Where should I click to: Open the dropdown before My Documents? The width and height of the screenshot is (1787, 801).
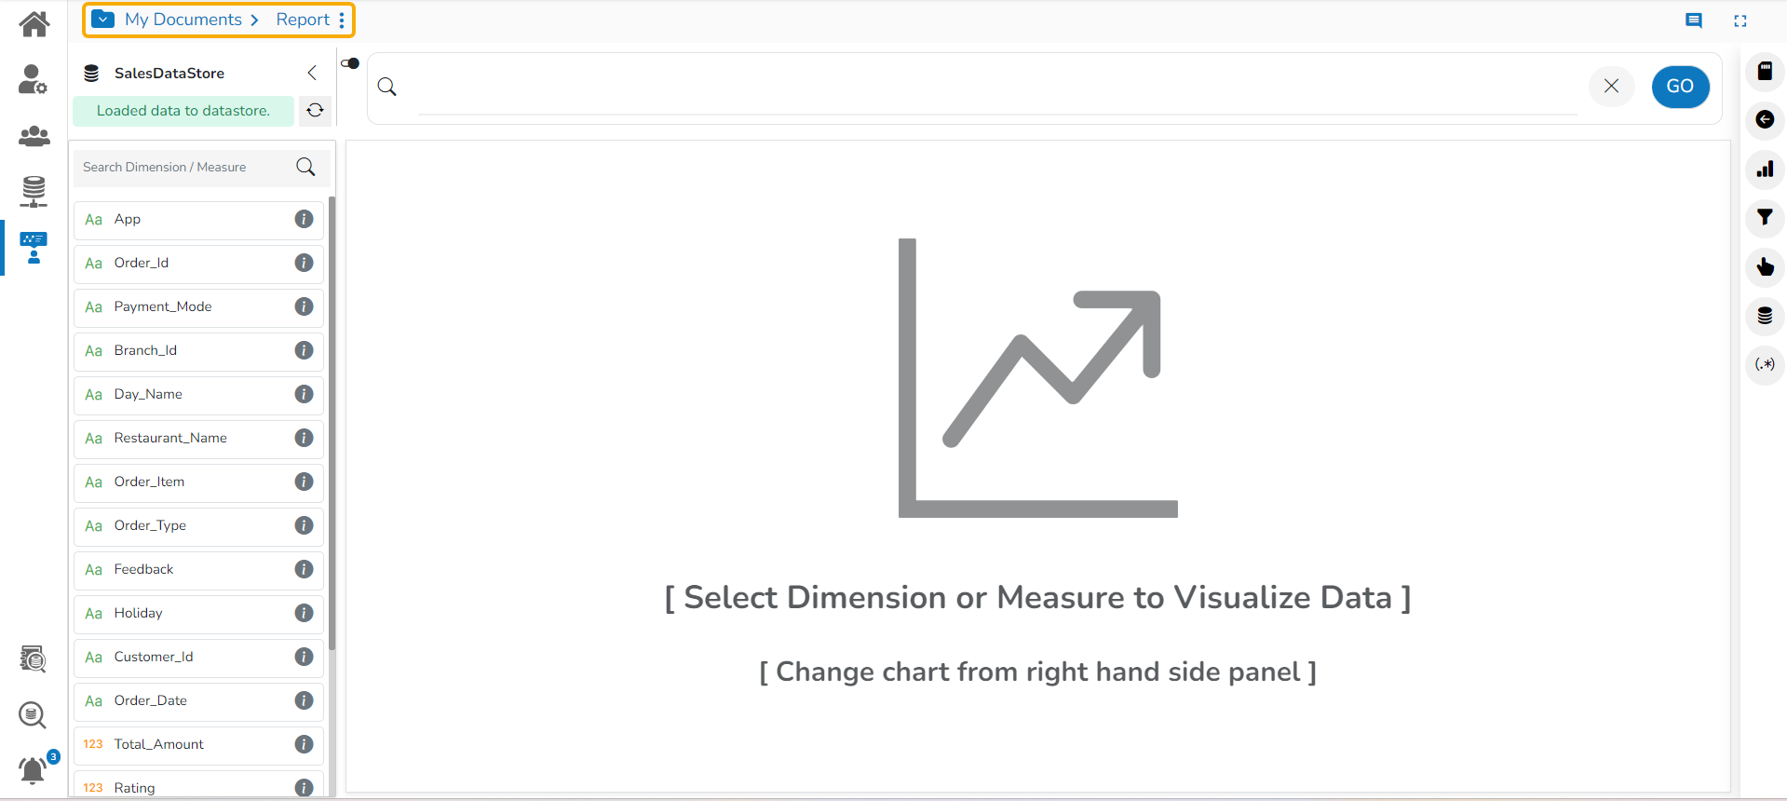(x=103, y=20)
